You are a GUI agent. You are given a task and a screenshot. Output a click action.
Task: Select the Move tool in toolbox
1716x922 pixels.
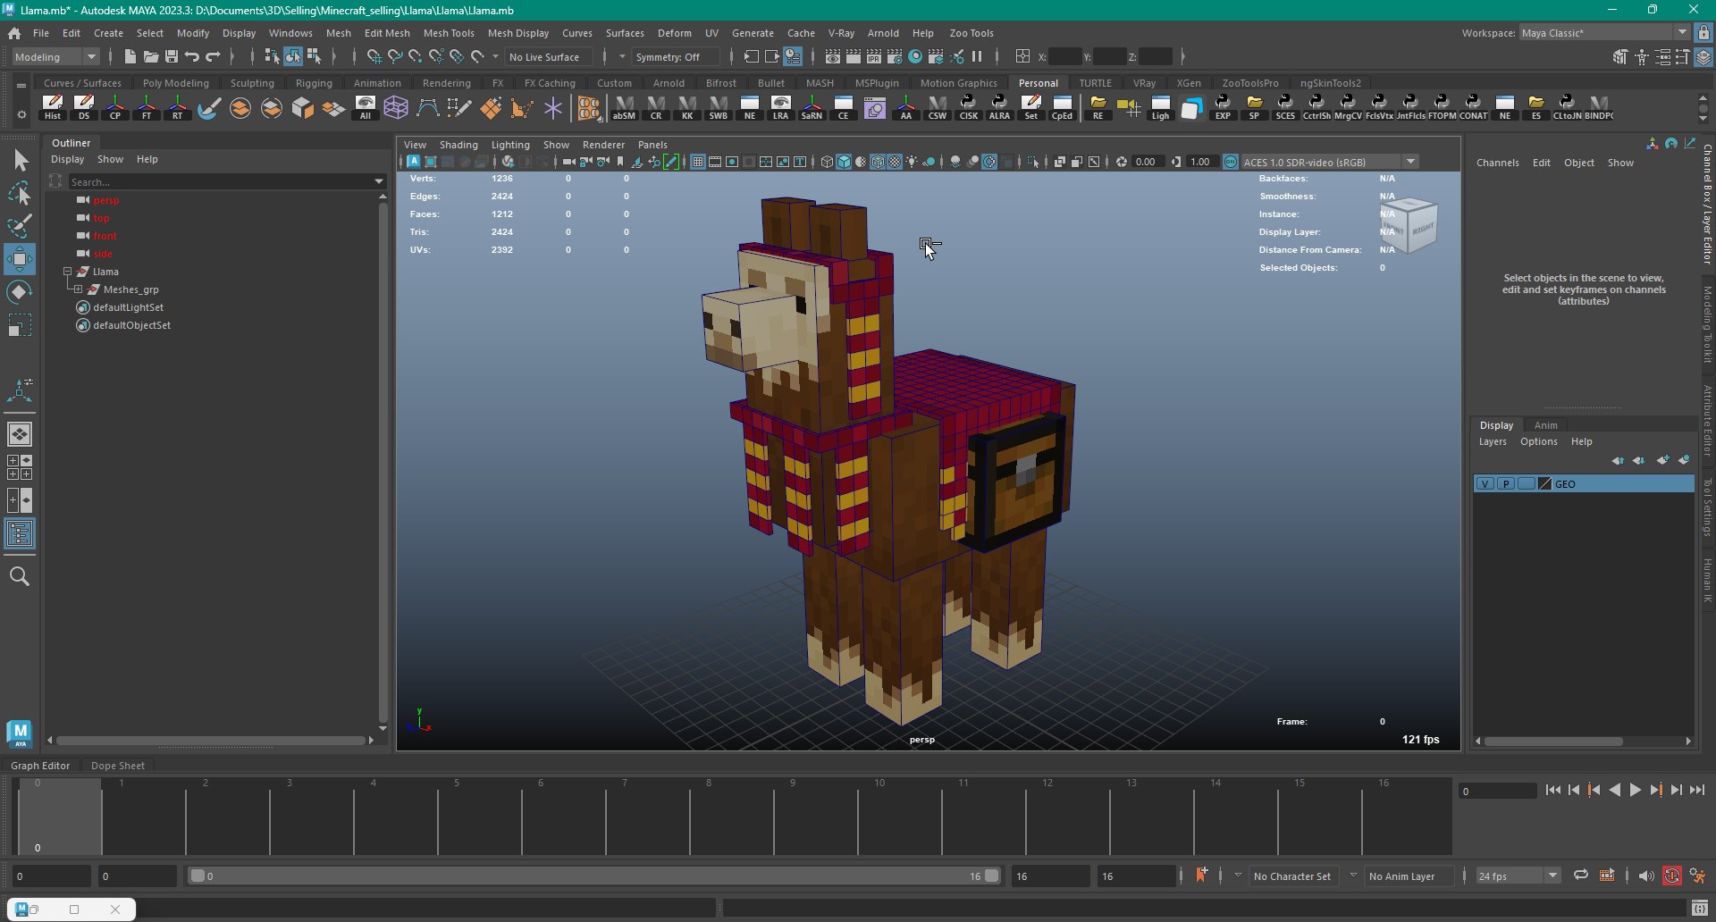[19, 259]
